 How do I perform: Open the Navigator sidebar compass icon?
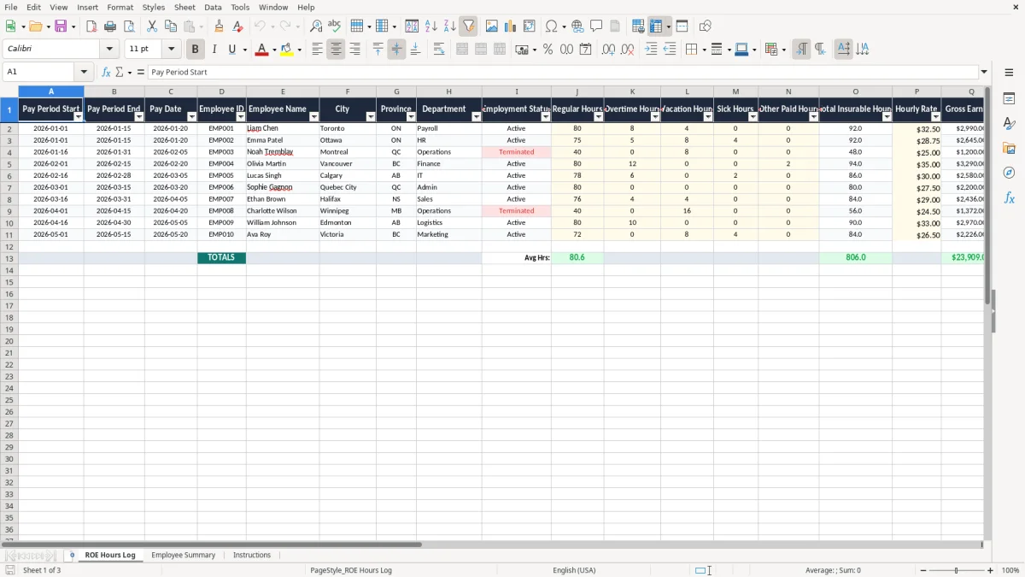point(1009,173)
